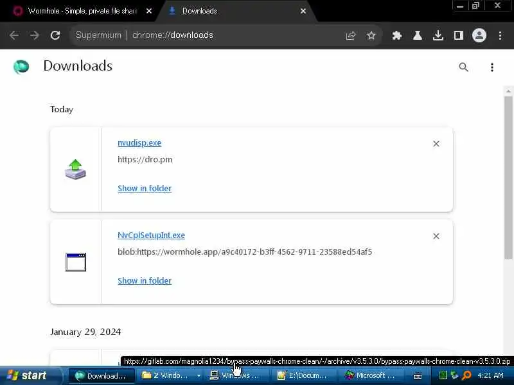Remove nvudisp.exe from the list
This screenshot has height=385, width=514.
pyautogui.click(x=436, y=144)
